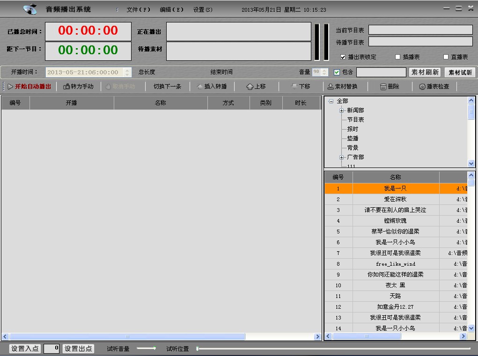Click the 素材替换 replace icon
Screen dimensions: 478x356
pyautogui.click(x=331, y=87)
